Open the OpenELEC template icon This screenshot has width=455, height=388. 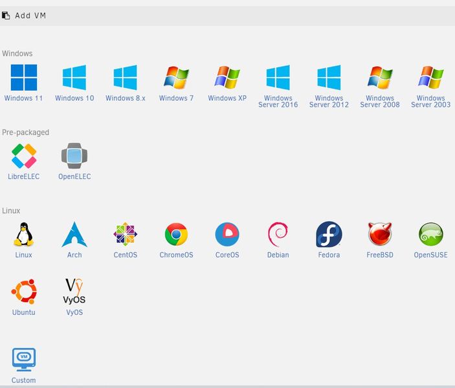[74, 156]
